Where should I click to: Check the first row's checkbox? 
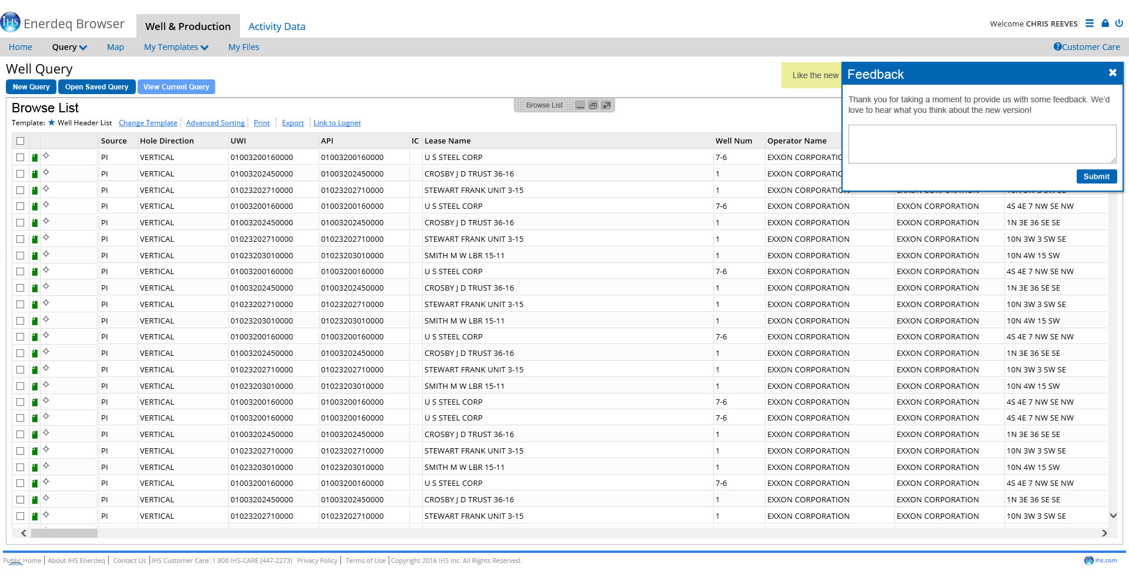[21, 158]
